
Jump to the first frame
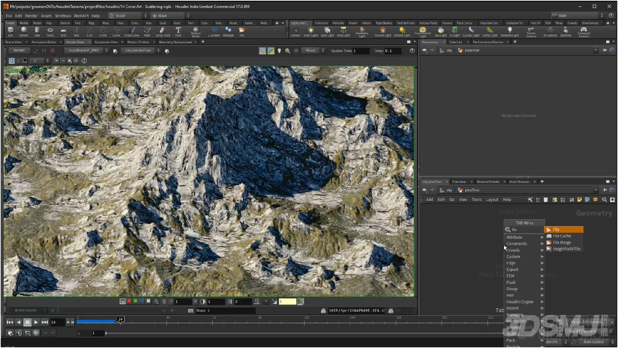(x=10, y=322)
